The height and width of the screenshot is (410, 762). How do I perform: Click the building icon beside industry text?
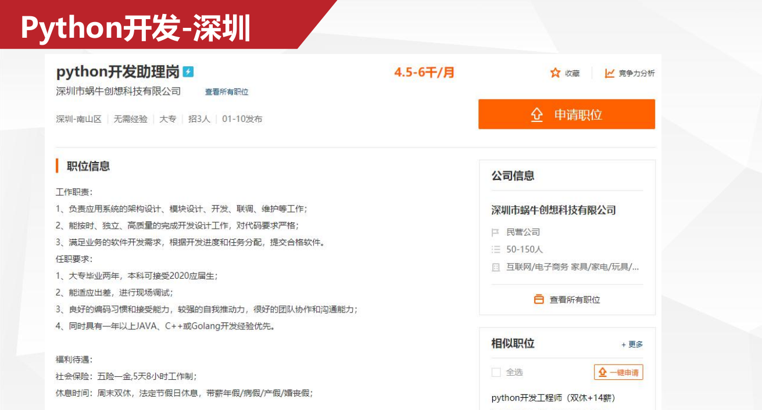496,267
